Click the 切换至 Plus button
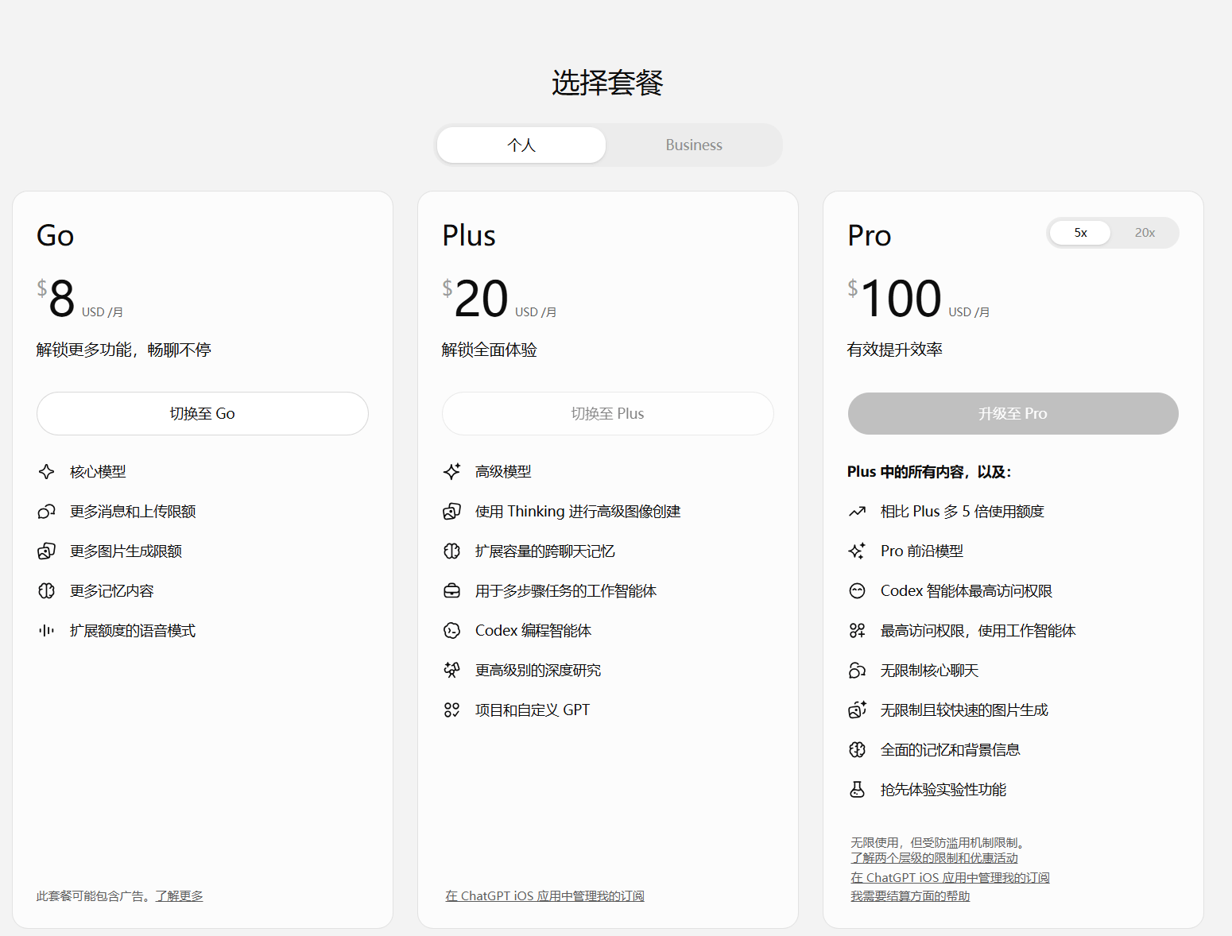 tap(608, 413)
